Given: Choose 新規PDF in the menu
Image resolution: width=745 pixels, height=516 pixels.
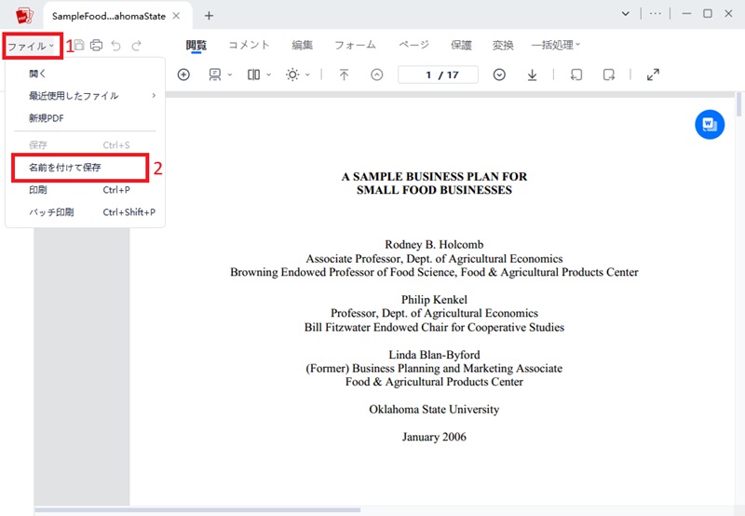Looking at the screenshot, I should [85, 118].
